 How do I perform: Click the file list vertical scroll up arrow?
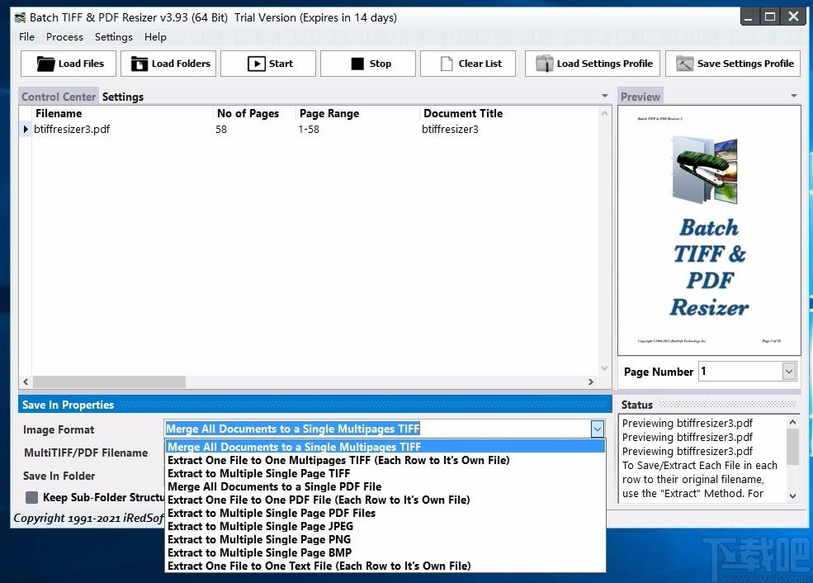(x=604, y=112)
